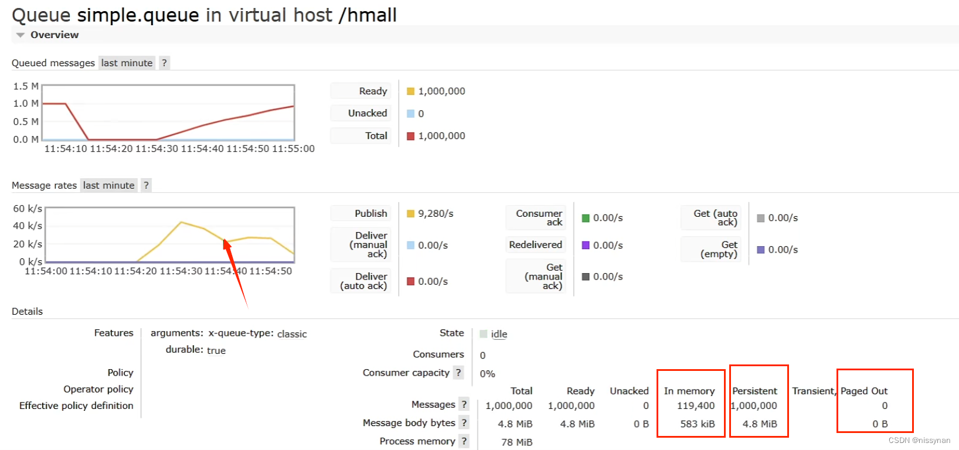The height and width of the screenshot is (450, 959).
Task: Open help for Message body bytes
Action: click(x=464, y=422)
